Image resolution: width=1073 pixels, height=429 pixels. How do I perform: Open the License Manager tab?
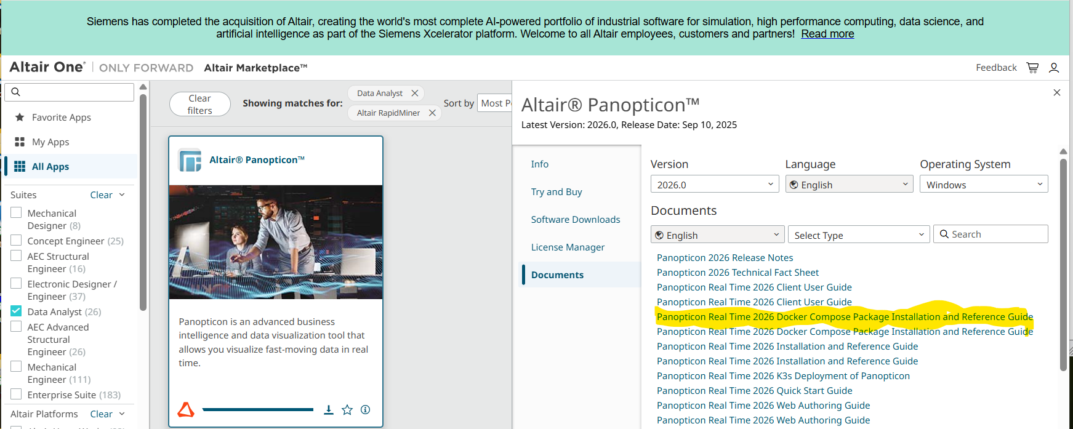click(568, 247)
